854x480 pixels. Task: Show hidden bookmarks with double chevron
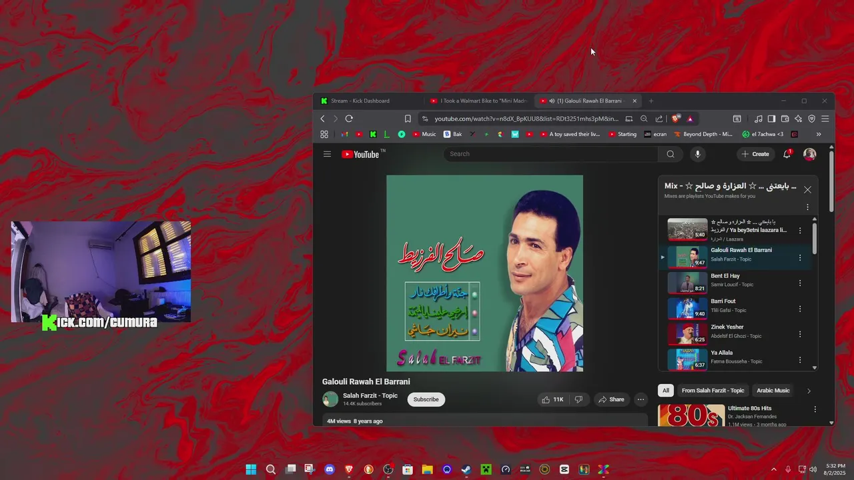[819, 134]
